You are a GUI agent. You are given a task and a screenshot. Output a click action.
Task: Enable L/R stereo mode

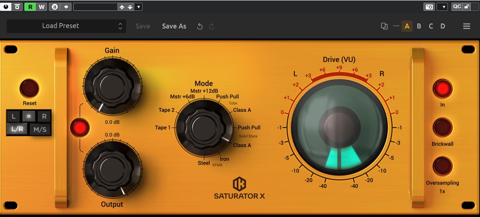(17, 129)
